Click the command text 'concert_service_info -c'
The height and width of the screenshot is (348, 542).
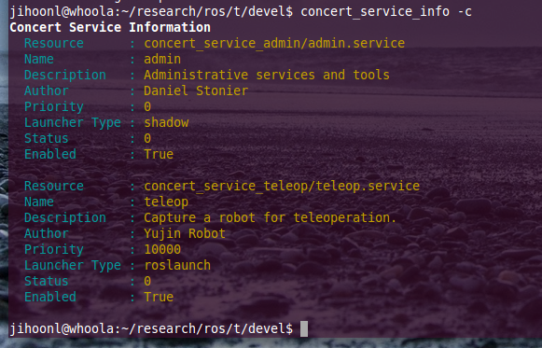point(386,12)
